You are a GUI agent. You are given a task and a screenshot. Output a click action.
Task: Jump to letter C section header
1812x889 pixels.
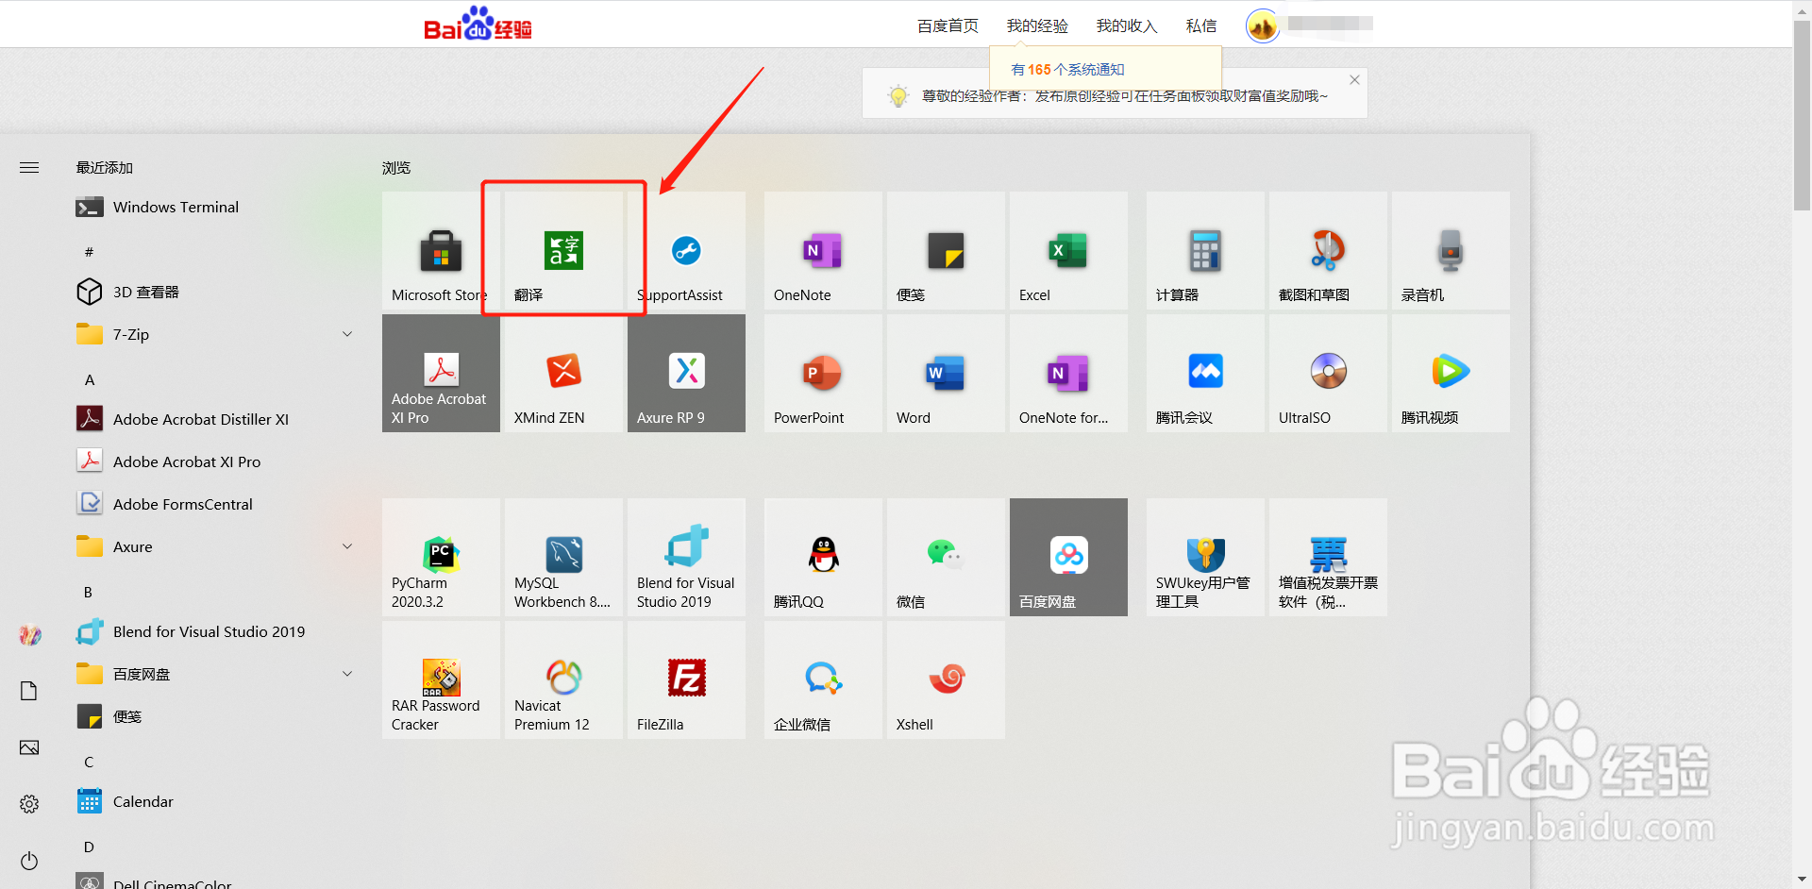click(89, 762)
